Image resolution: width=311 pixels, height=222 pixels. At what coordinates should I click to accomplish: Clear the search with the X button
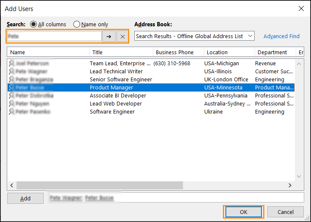tap(122, 36)
